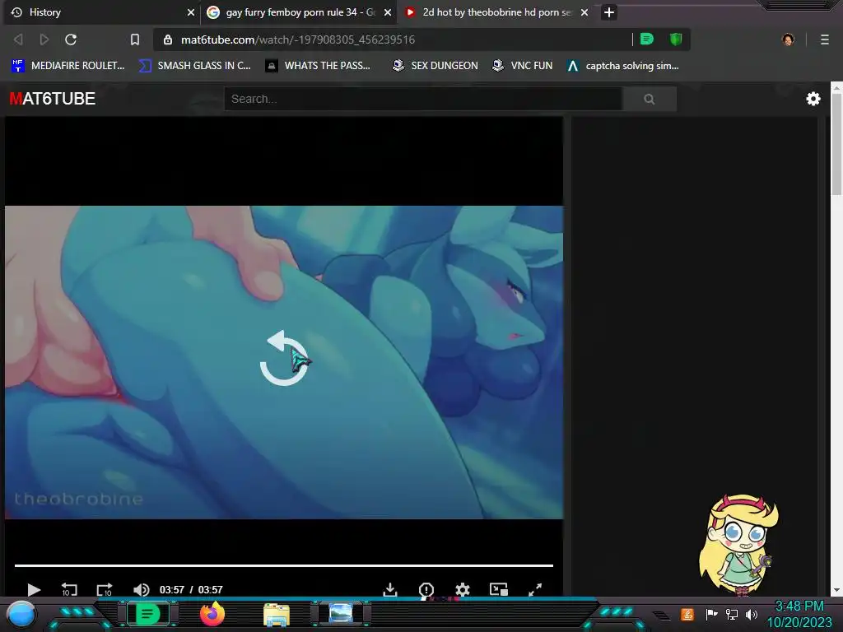843x632 pixels.
Task: Mute the video with the speaker icon
Action: [141, 589]
